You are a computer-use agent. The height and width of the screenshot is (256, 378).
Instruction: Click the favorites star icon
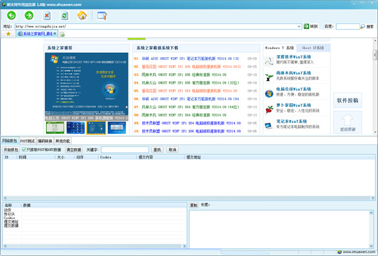[8, 34]
